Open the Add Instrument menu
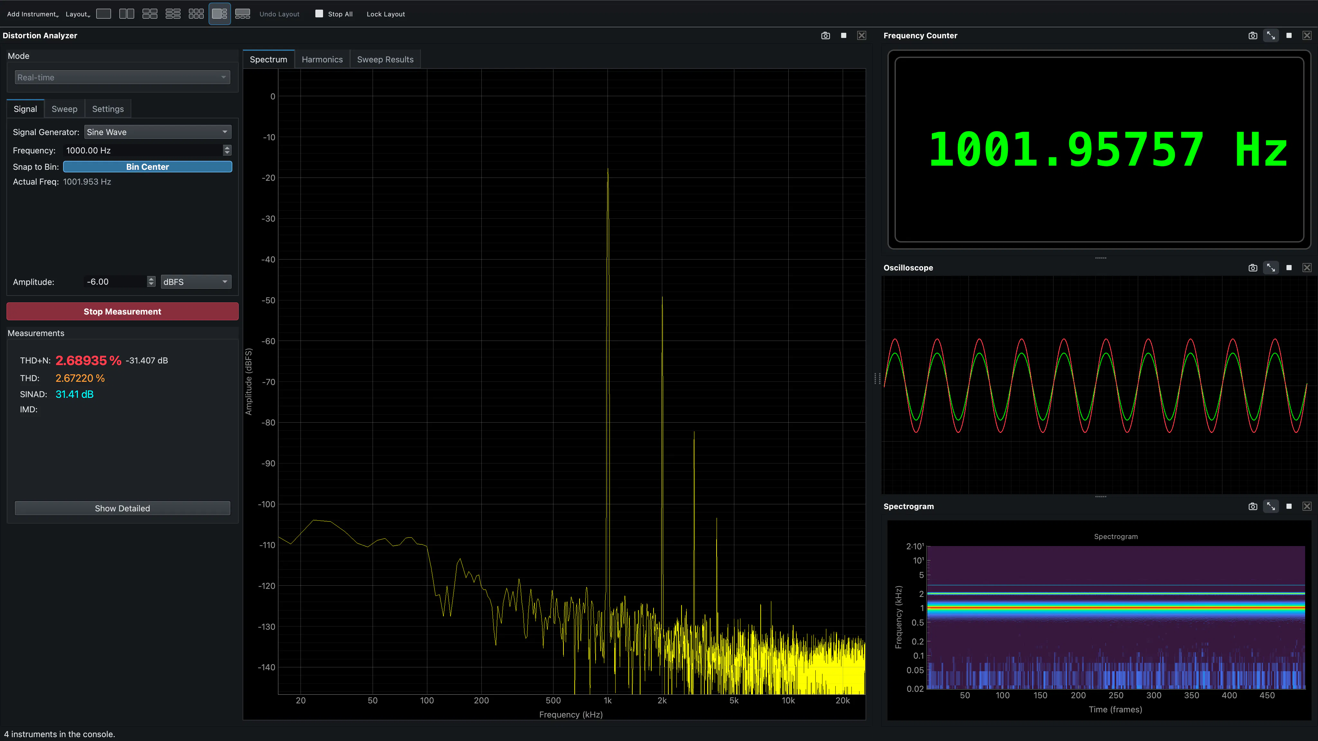1318x741 pixels. (33, 14)
